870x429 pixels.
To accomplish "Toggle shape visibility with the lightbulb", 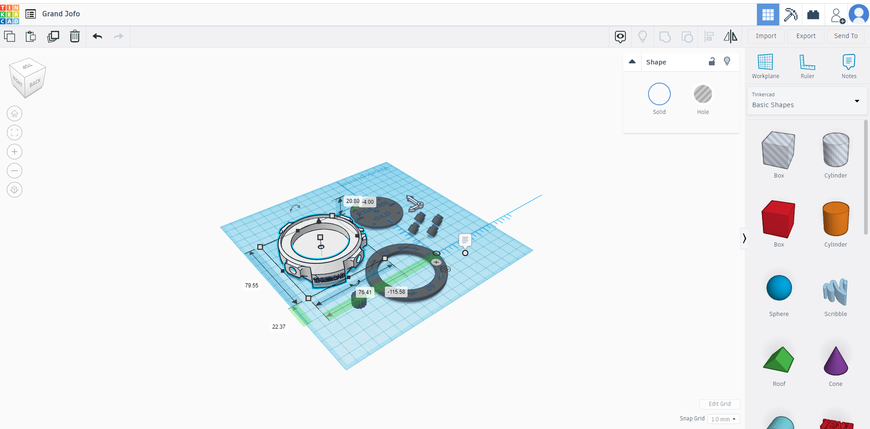I will [x=727, y=61].
